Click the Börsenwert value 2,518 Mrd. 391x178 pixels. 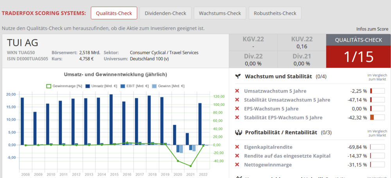[x=90, y=53]
